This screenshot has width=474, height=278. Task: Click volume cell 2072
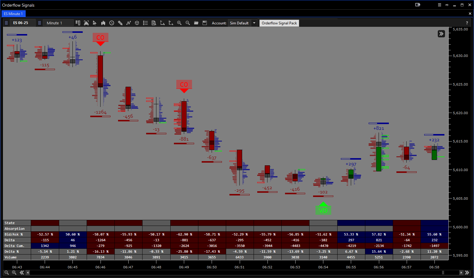[x=434, y=257]
